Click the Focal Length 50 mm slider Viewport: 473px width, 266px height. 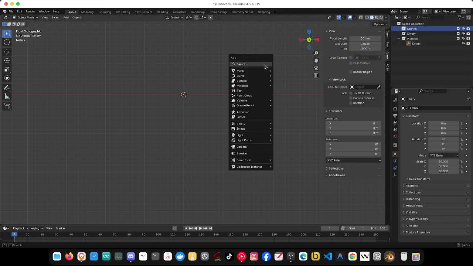pyautogui.click(x=365, y=38)
